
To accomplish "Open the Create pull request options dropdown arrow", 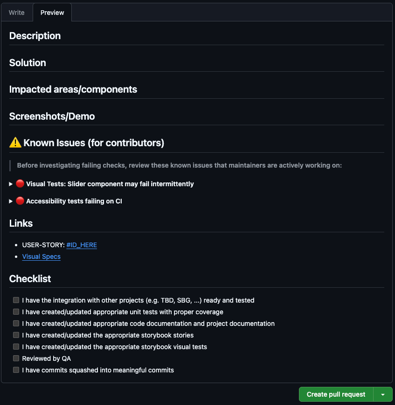I will coord(383,394).
